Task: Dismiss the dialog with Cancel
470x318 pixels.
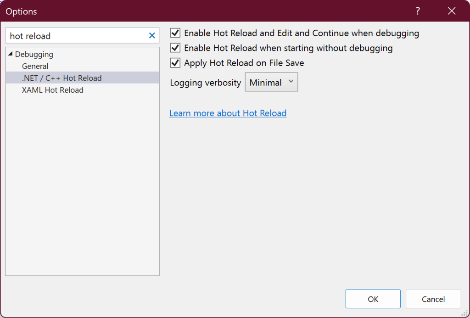Action: coord(433,299)
